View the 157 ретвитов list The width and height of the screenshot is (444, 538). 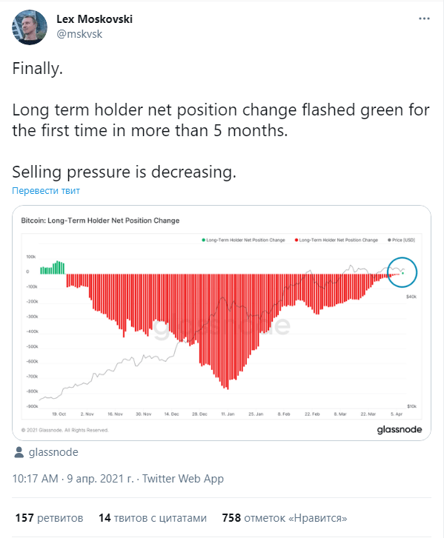click(49, 518)
